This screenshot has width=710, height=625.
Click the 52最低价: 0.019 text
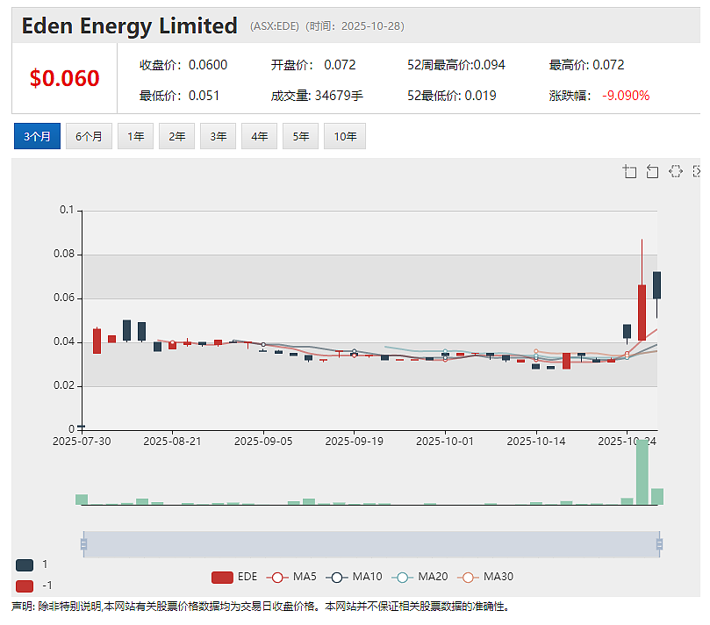click(452, 96)
